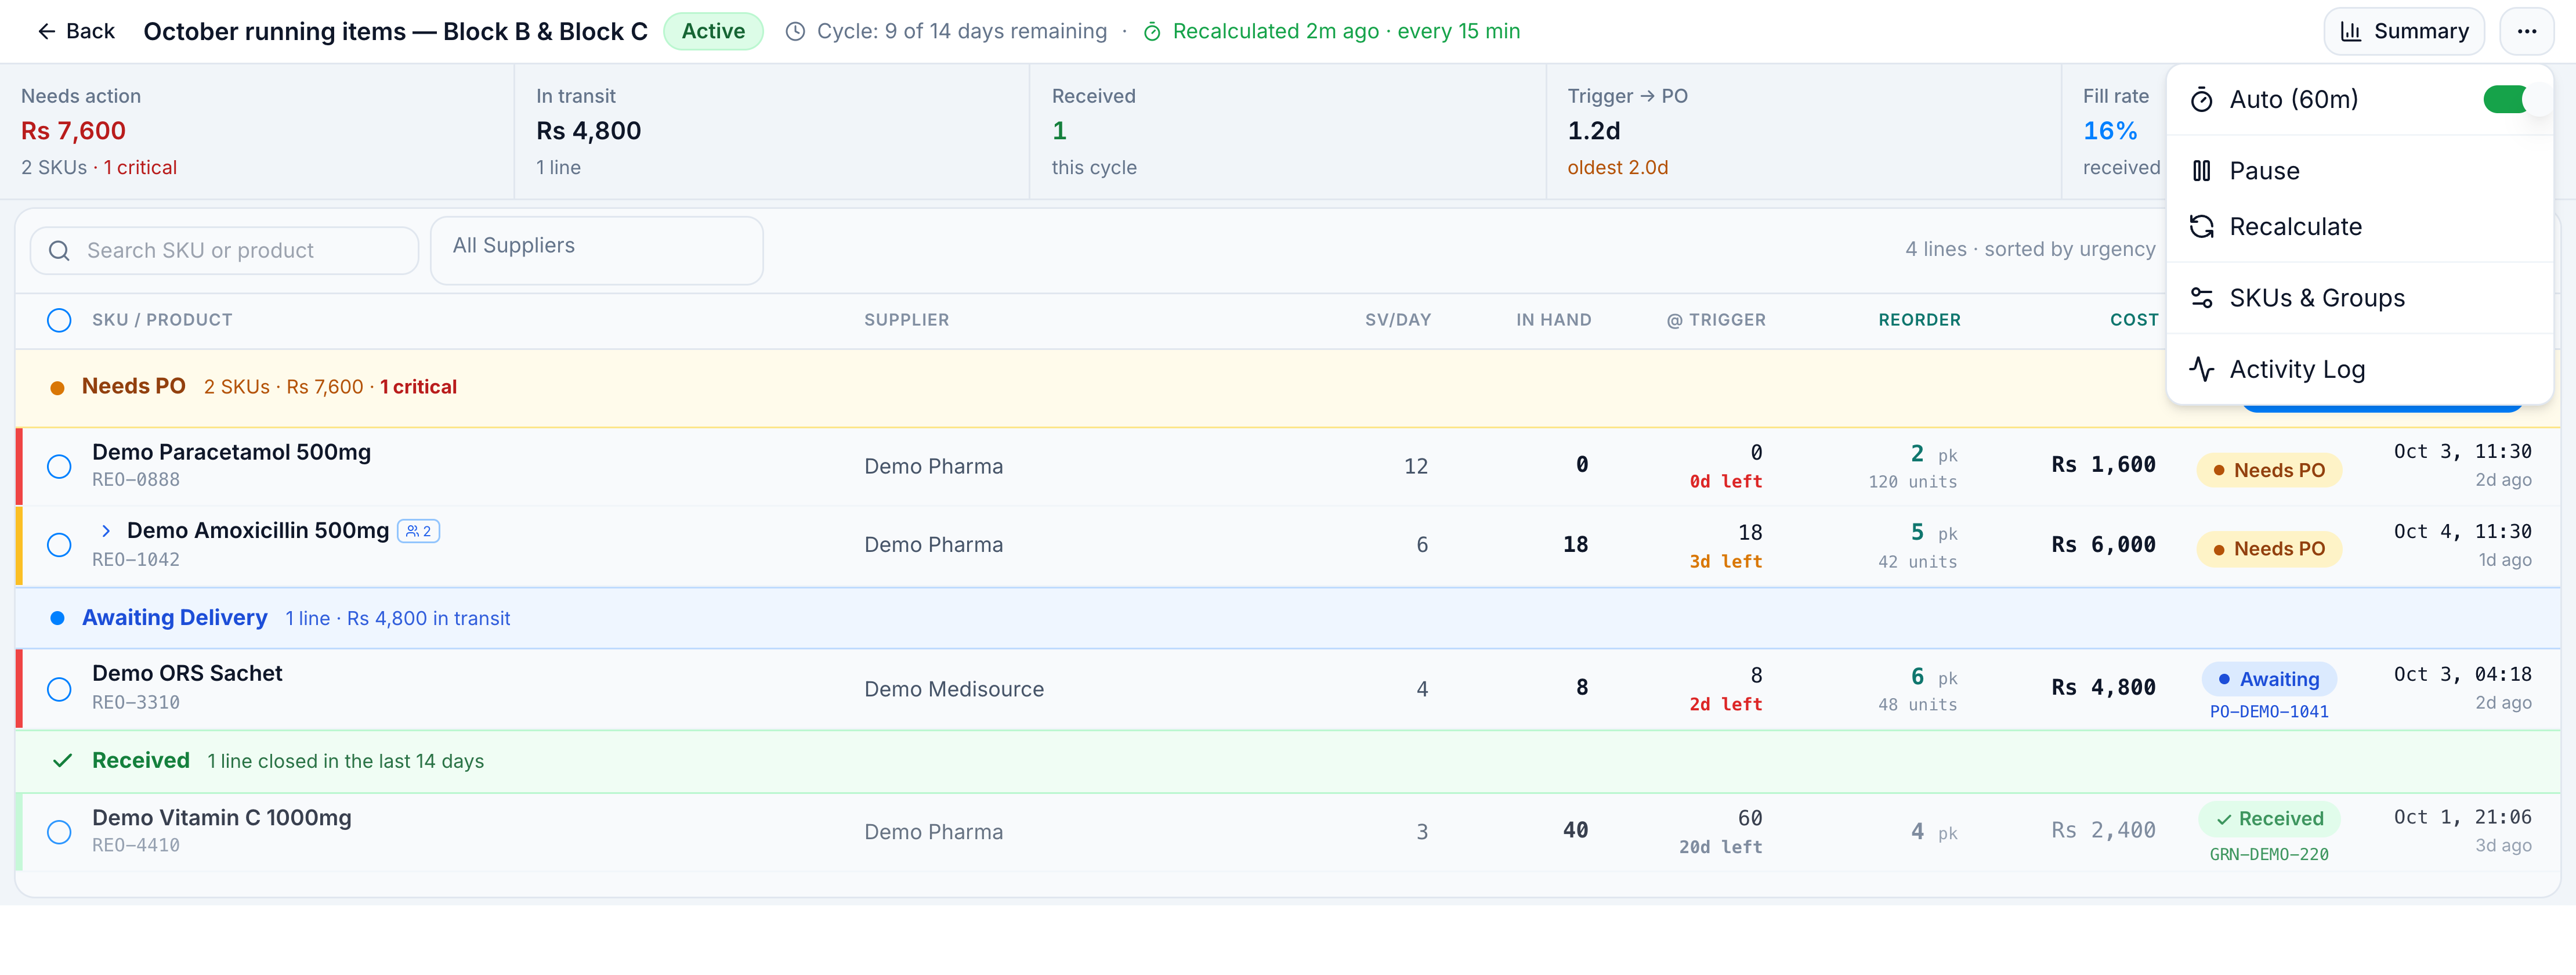Viewport: 2576px width, 975px height.
Task: Click the green checkmark in Received header
Action: tap(62, 761)
